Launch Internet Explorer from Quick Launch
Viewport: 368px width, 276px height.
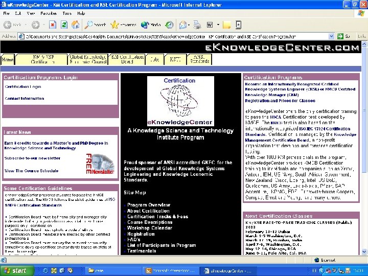(x=45, y=270)
